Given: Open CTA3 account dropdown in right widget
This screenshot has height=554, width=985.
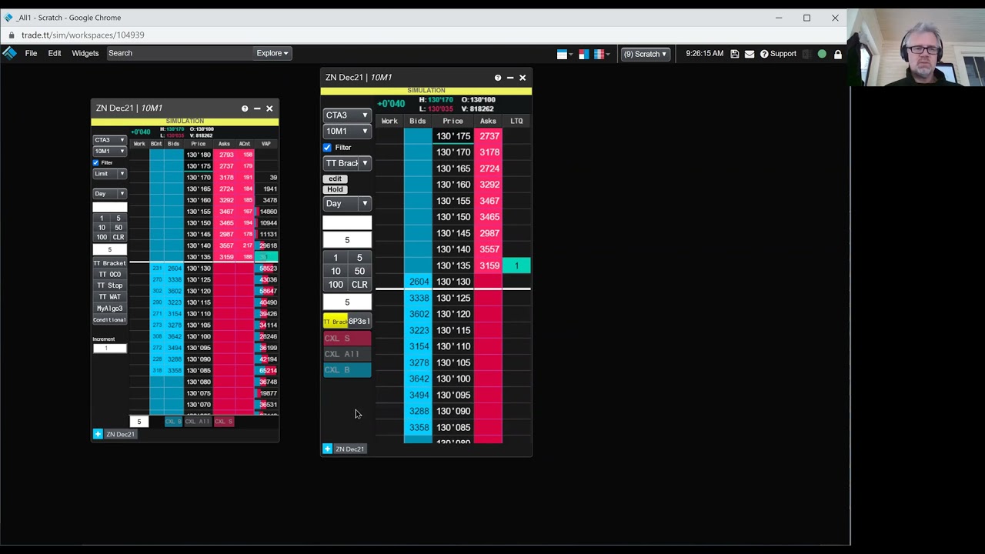Looking at the screenshot, I should (x=346, y=115).
